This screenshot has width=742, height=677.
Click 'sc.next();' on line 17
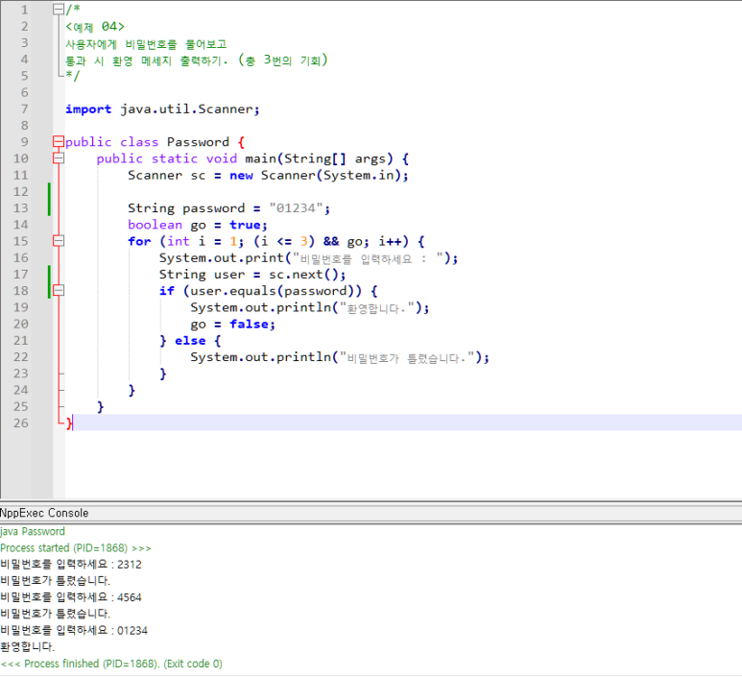coord(307,275)
